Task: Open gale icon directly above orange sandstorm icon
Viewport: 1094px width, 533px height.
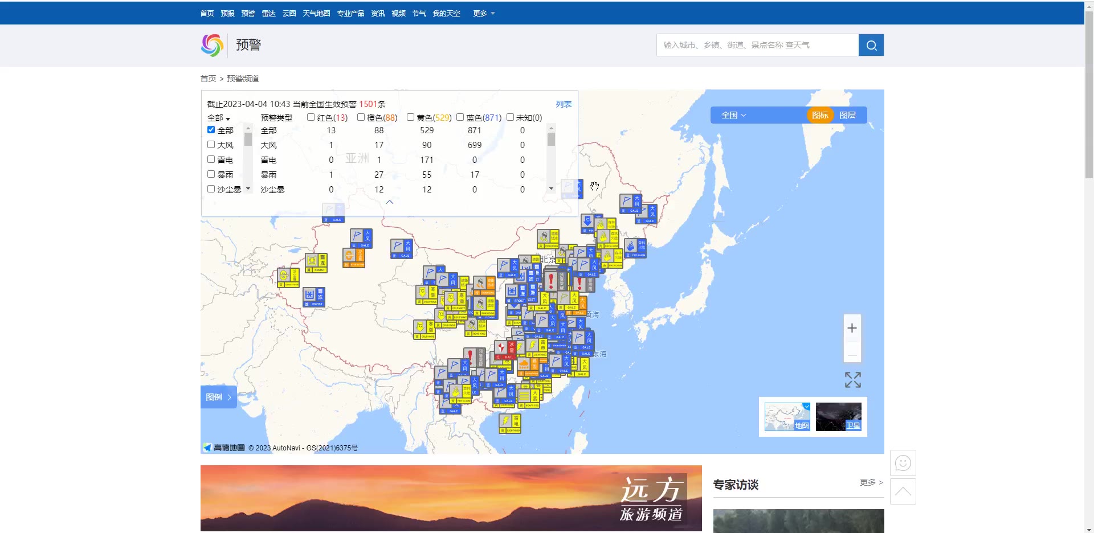Action: [361, 238]
